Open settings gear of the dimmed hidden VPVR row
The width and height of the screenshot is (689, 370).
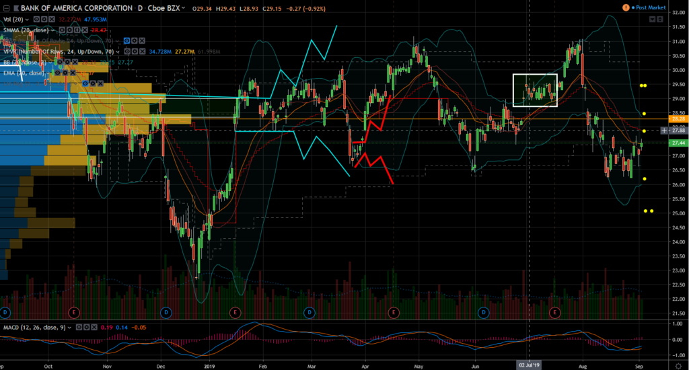pyautogui.click(x=135, y=41)
